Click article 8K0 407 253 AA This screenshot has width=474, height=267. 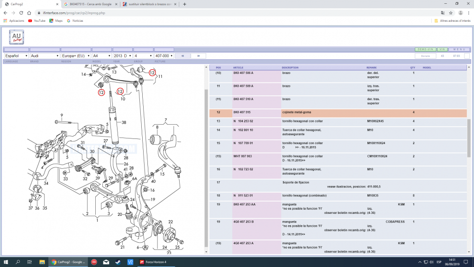[x=244, y=204]
